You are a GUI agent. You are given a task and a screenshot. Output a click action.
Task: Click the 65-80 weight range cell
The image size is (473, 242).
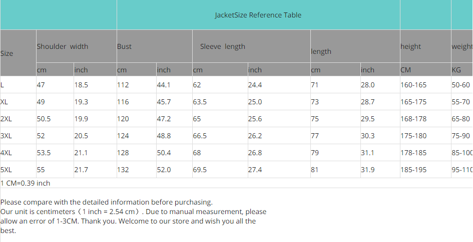point(460,119)
